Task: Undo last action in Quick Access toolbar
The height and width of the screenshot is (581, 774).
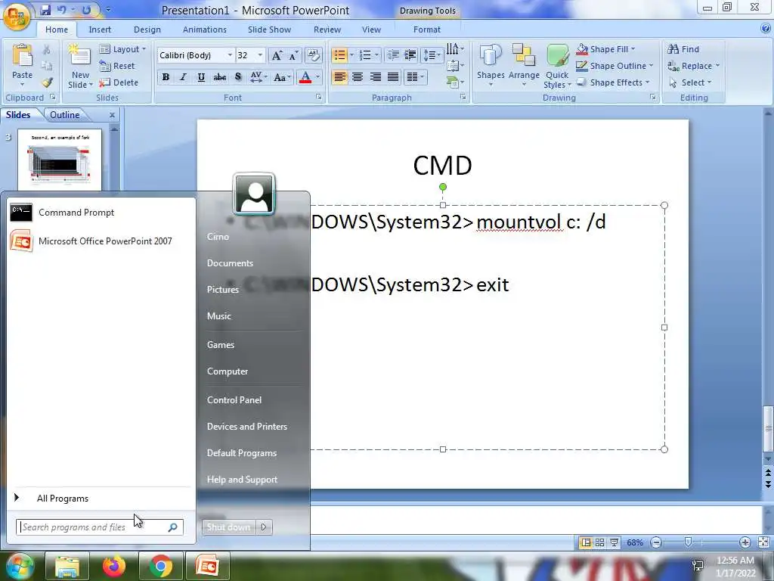Action: (x=61, y=10)
